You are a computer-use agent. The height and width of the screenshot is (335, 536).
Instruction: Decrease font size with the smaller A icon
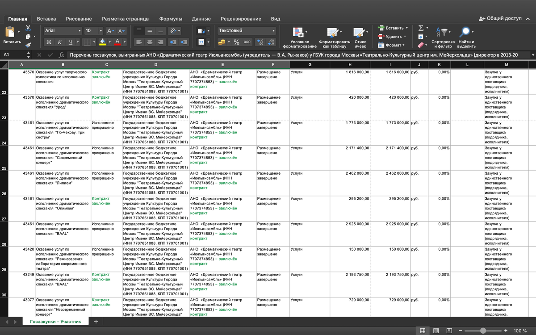(x=121, y=31)
